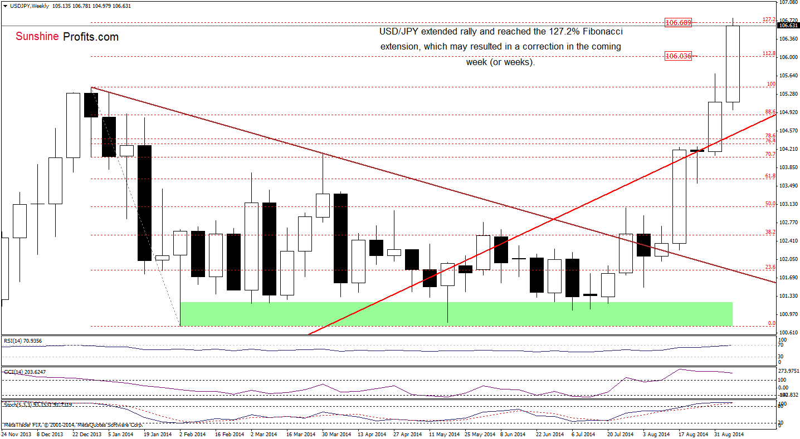Click price axis value 103.850
Image resolution: width=800 pixels, height=439 pixels.
coord(788,167)
